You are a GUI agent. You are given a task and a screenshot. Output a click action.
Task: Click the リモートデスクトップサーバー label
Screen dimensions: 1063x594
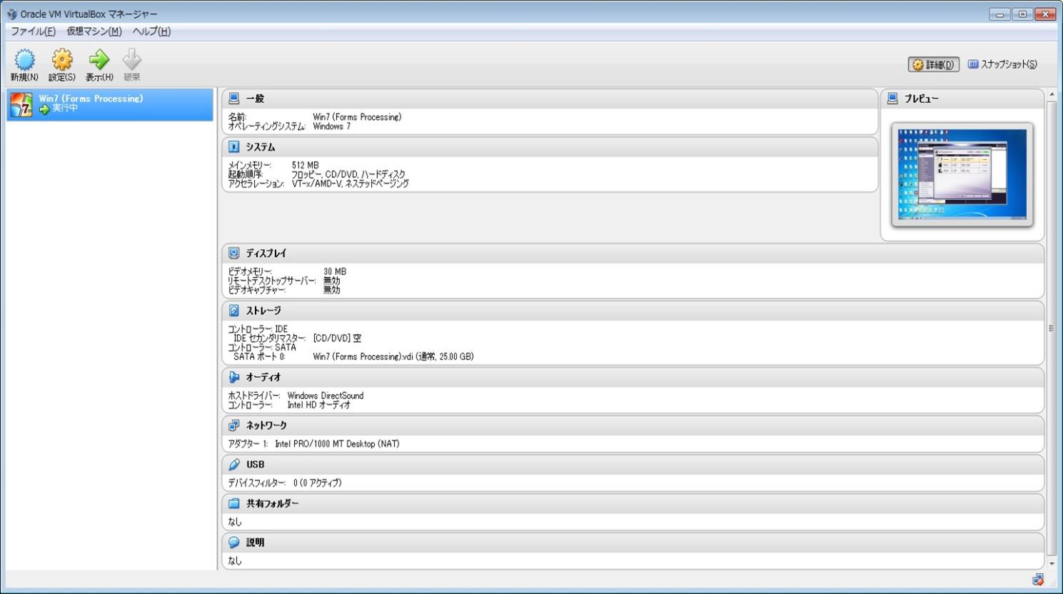pyautogui.click(x=272, y=281)
